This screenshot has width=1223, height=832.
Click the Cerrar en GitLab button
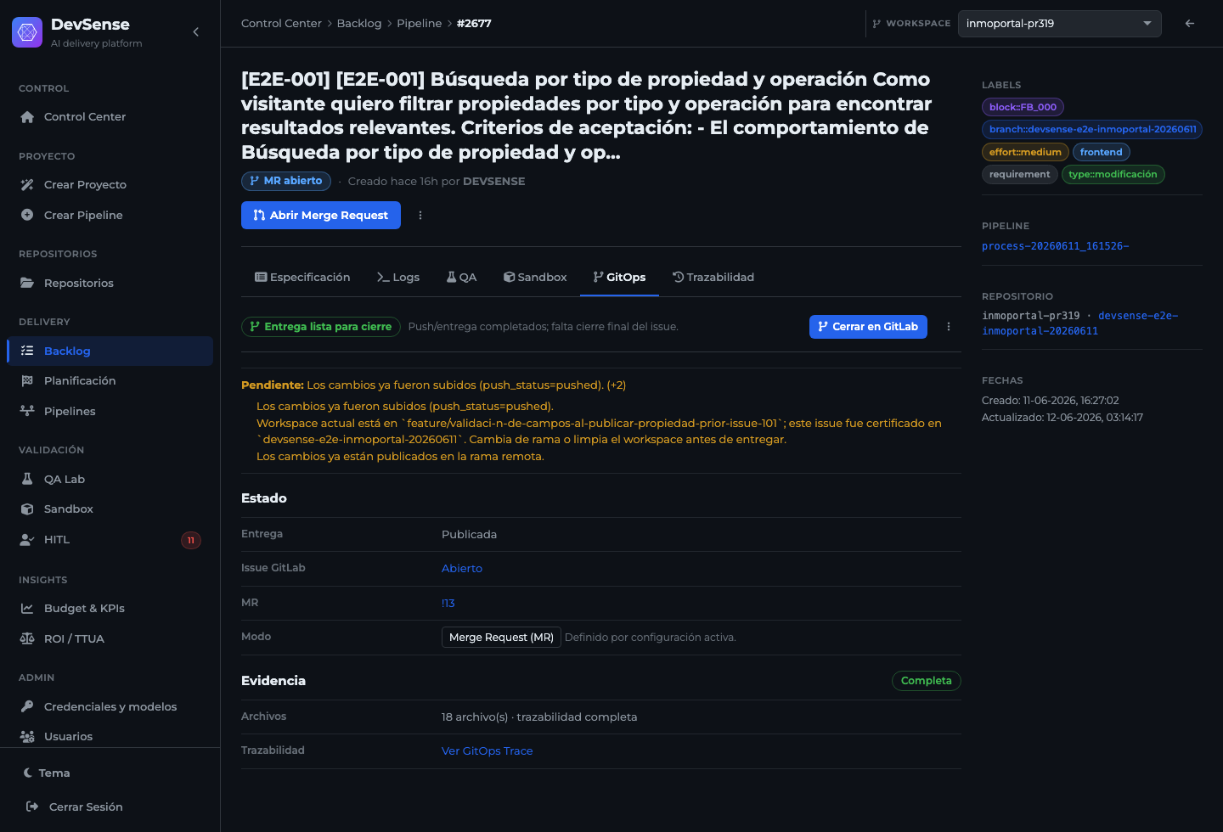[868, 327]
